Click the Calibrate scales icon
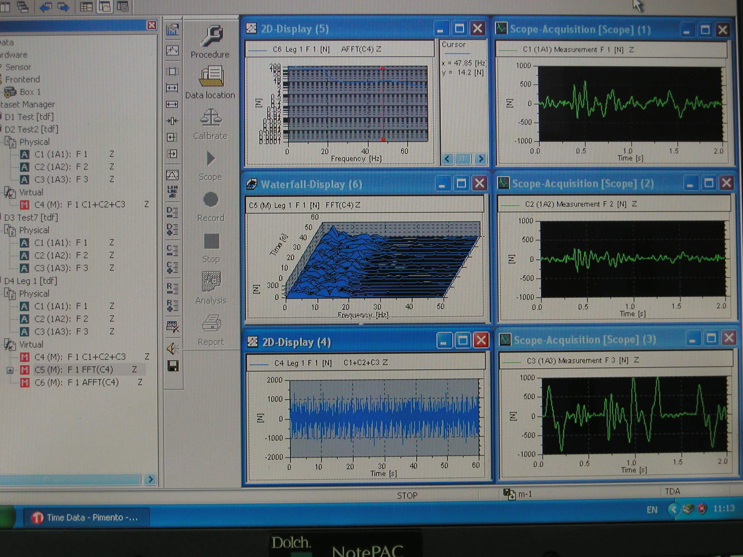 coord(211,117)
